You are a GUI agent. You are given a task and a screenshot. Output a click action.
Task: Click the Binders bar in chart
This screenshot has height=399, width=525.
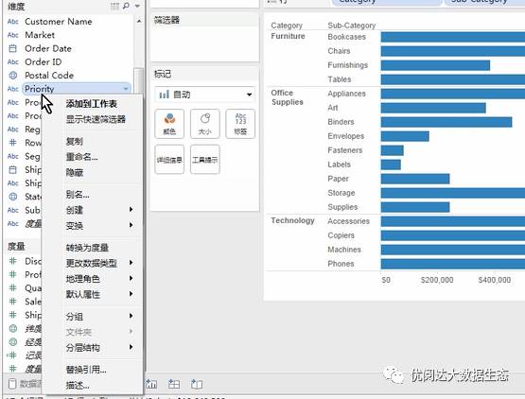point(446,122)
